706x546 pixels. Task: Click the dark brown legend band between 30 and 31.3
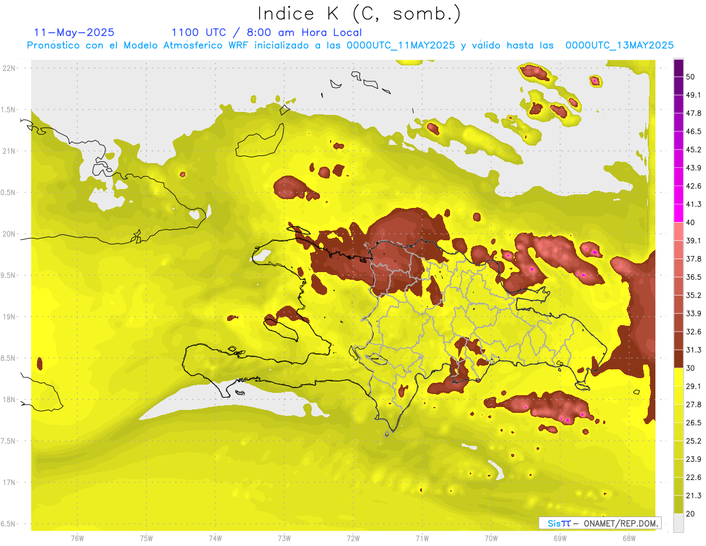(678, 359)
